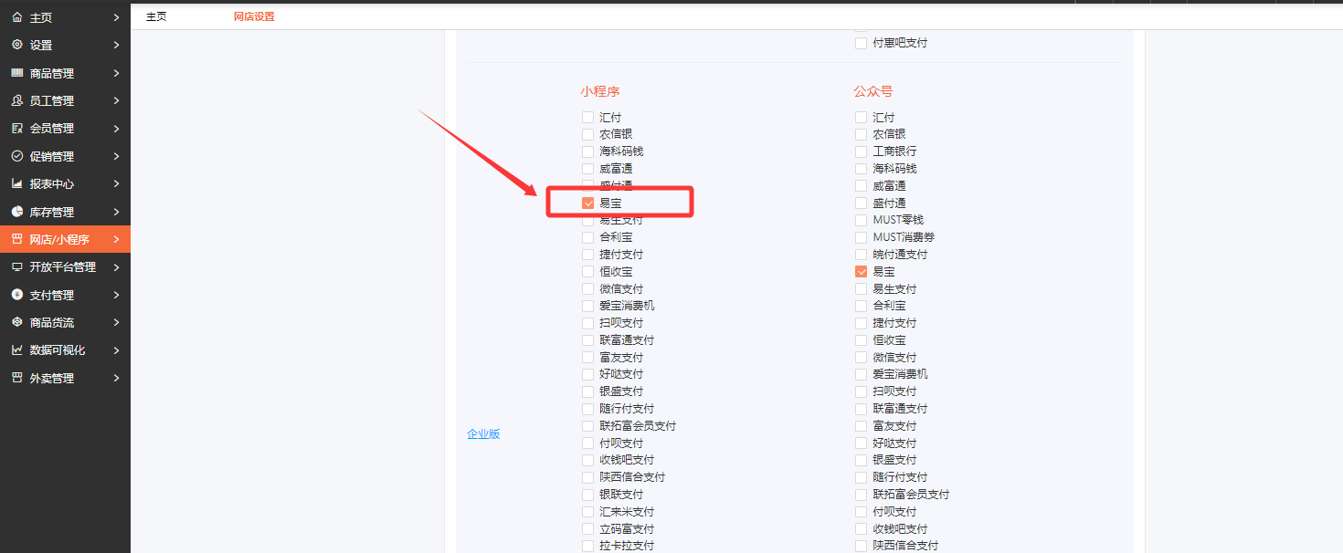Screen dimensions: 1343x553
Task: Click the person icon for 员工管理
Action: click(x=16, y=100)
